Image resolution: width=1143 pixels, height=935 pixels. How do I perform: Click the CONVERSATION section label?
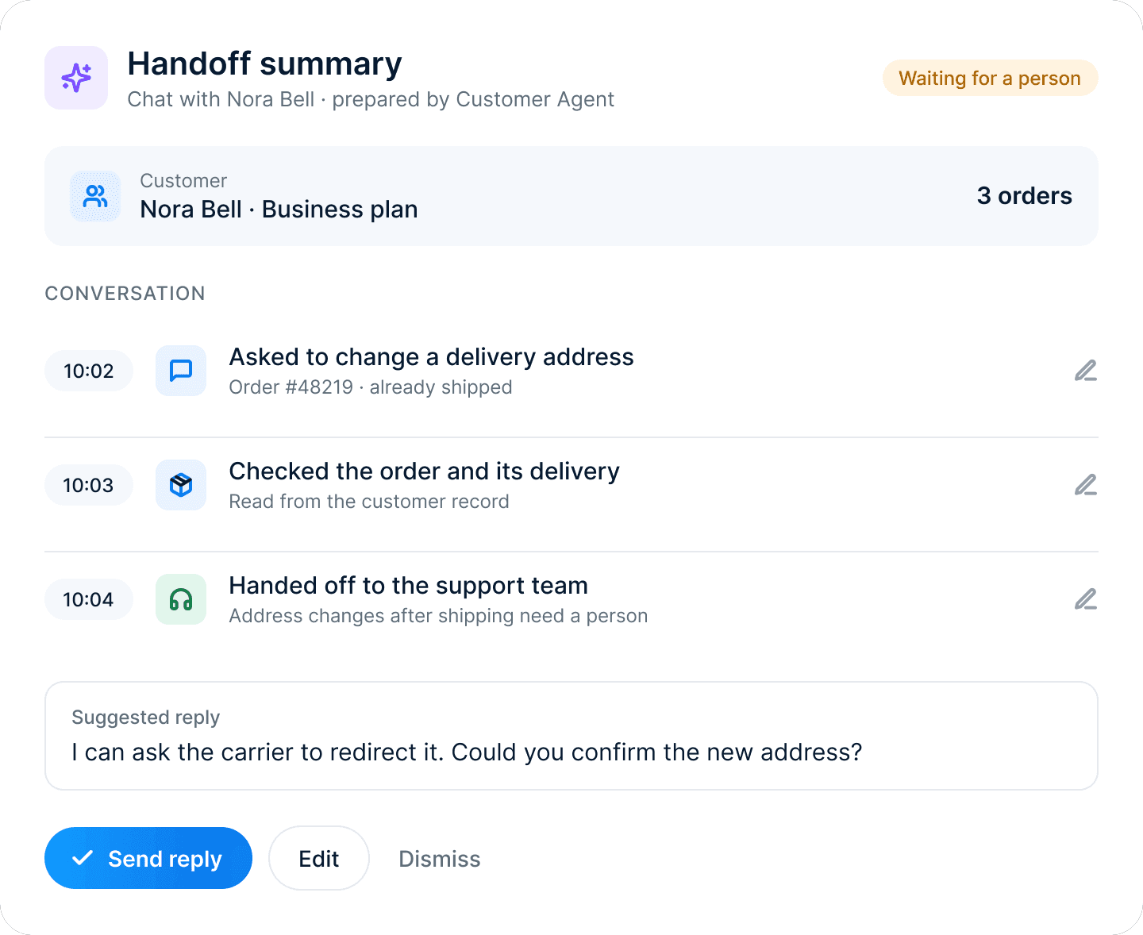click(125, 294)
